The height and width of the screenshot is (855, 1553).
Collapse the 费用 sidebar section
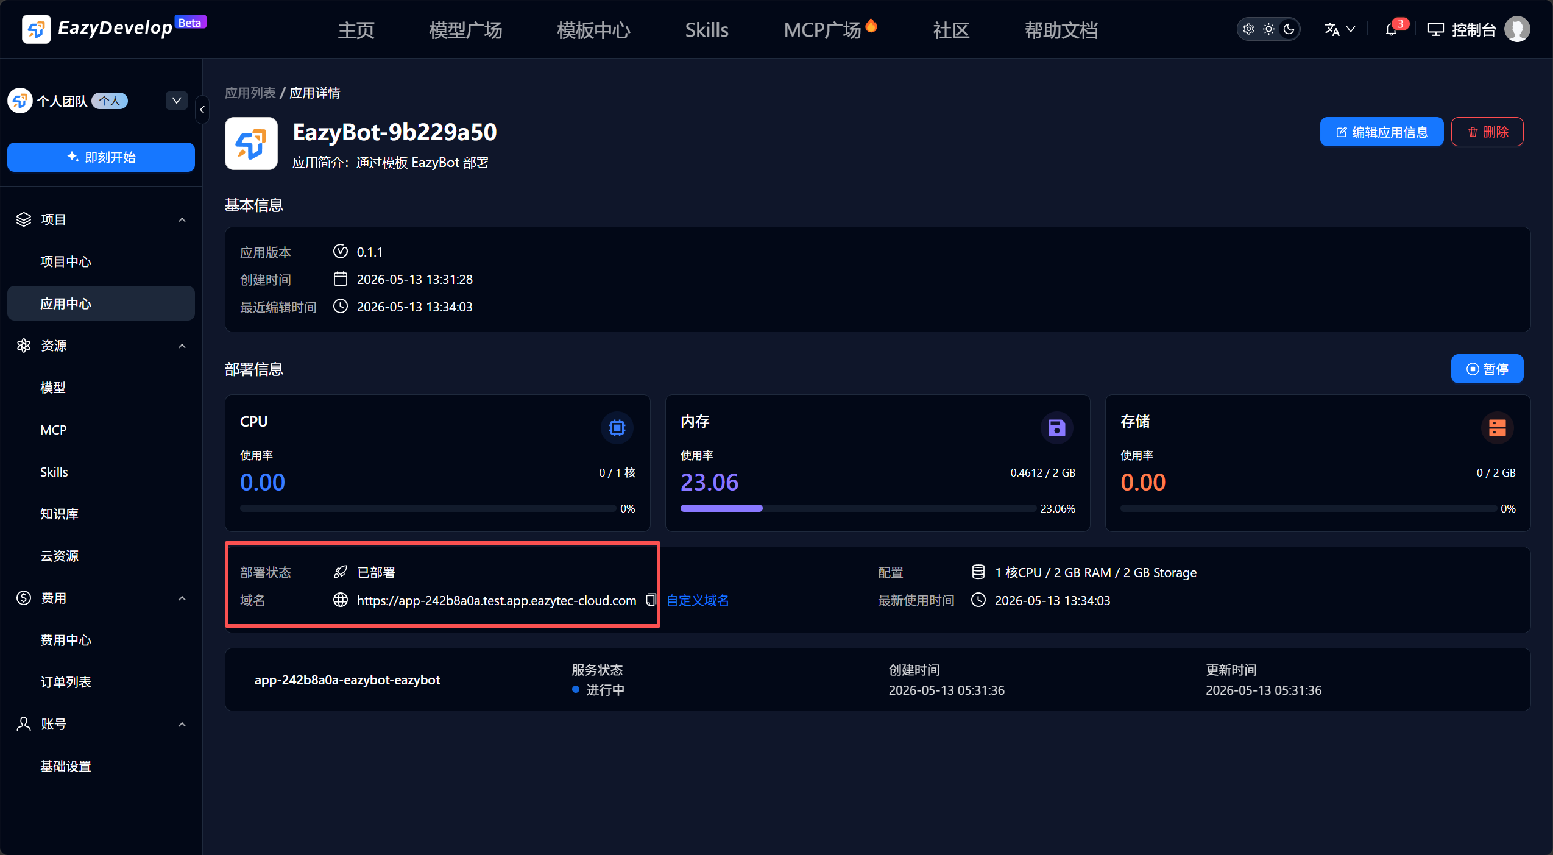[182, 598]
